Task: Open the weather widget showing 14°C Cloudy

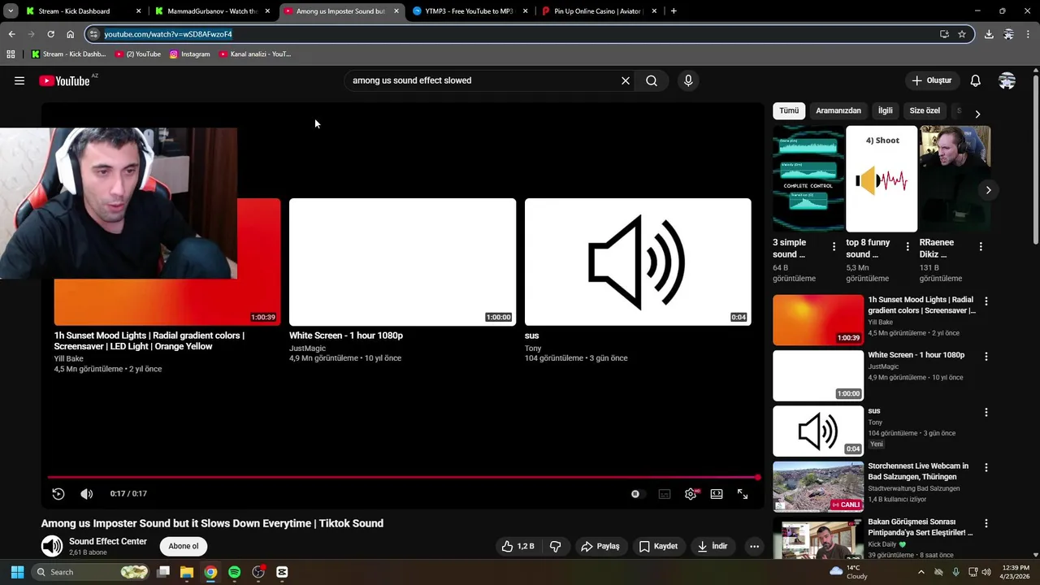Action: point(848,572)
